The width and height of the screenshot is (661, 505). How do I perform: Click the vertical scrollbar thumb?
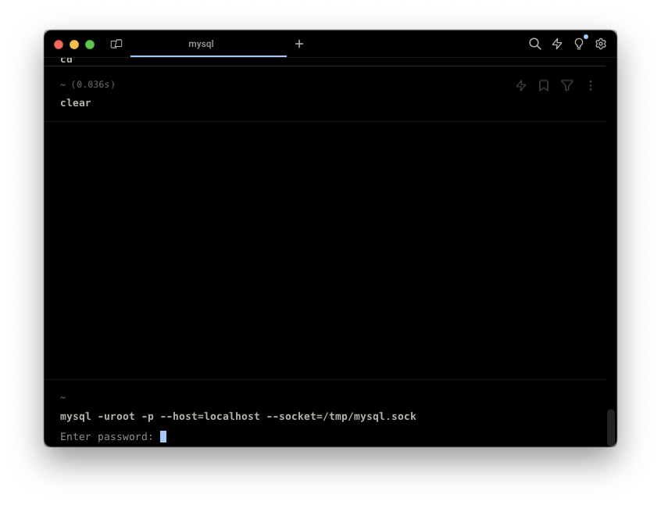coord(611,427)
